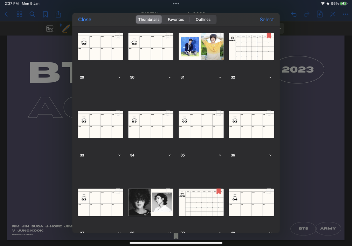Open the share export icon
The image size is (352, 246).
[58, 14]
